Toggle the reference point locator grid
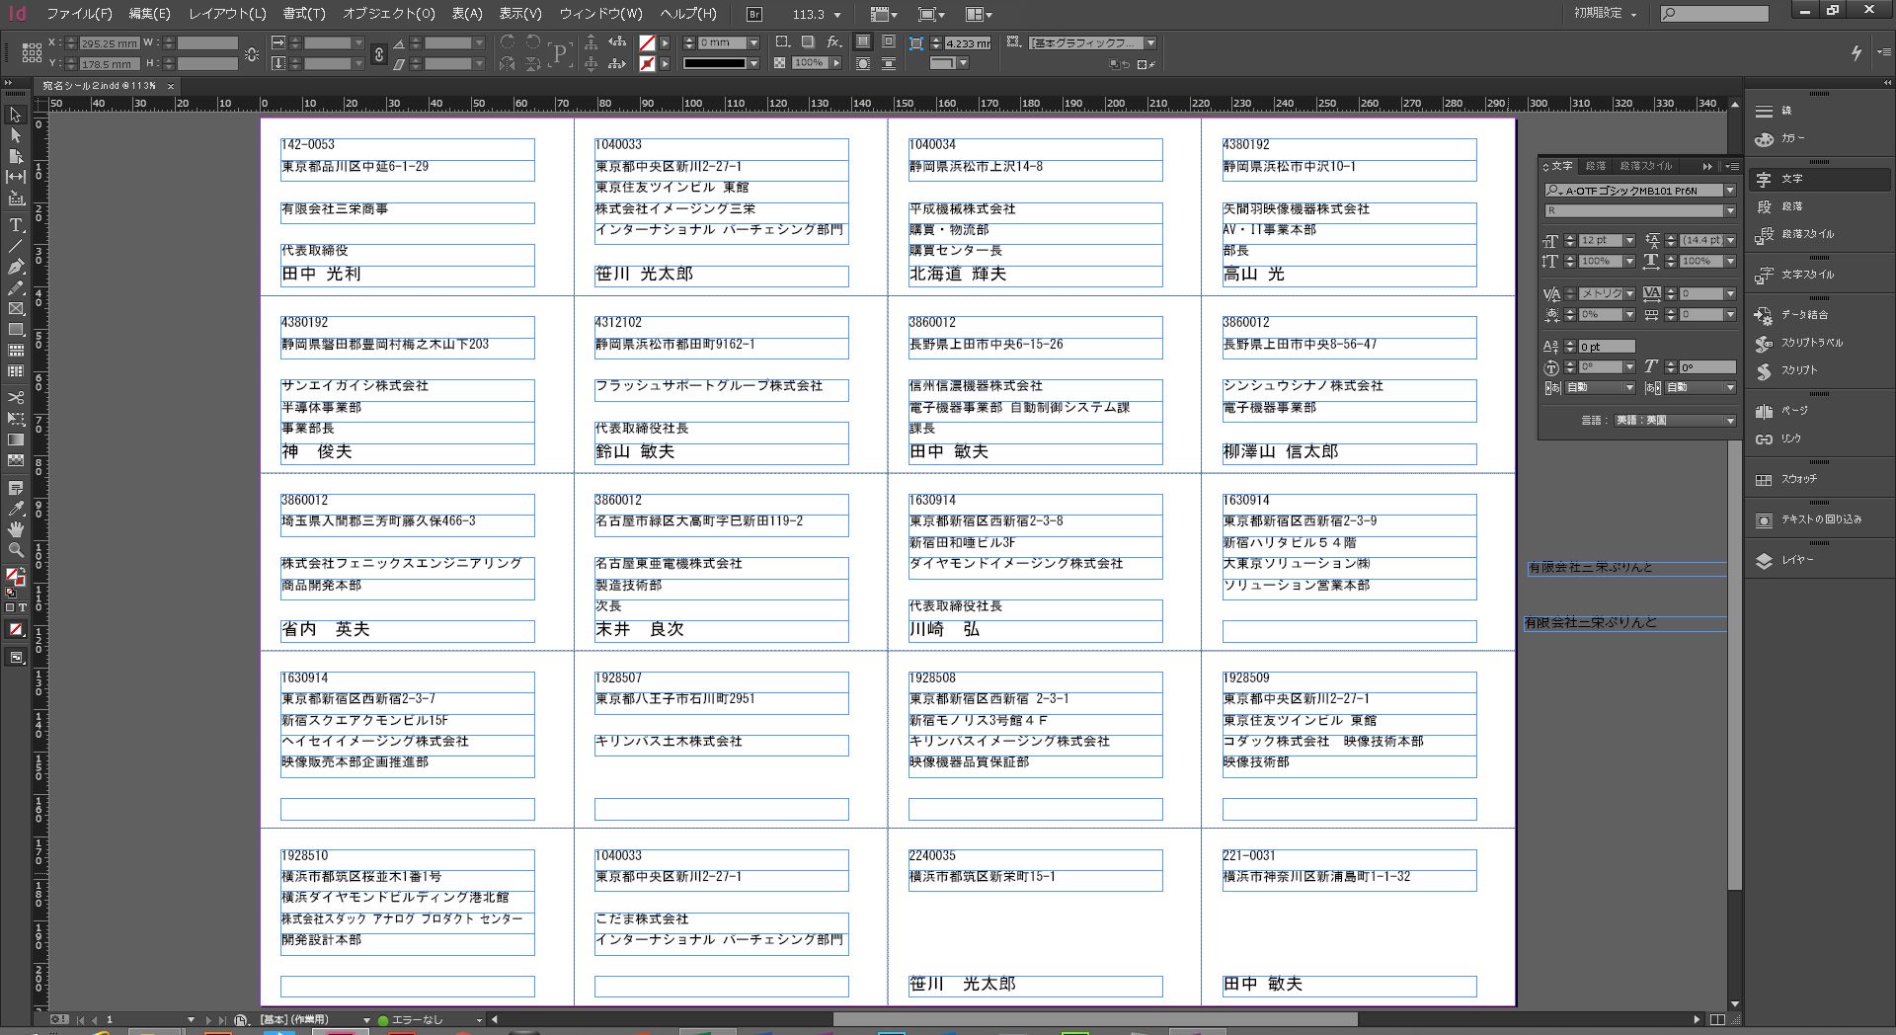 click(32, 53)
